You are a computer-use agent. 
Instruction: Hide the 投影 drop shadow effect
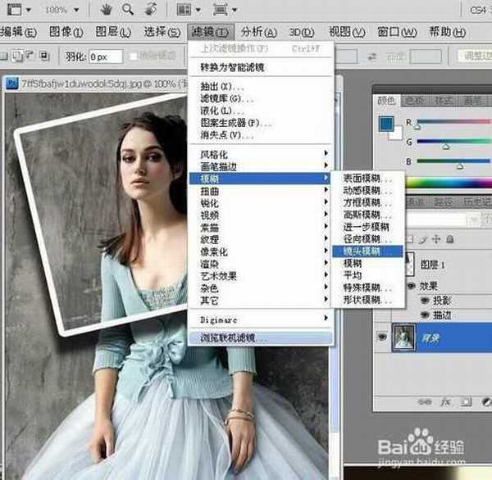coord(423,301)
